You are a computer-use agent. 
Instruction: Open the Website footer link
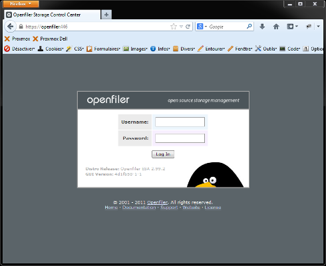click(x=191, y=207)
